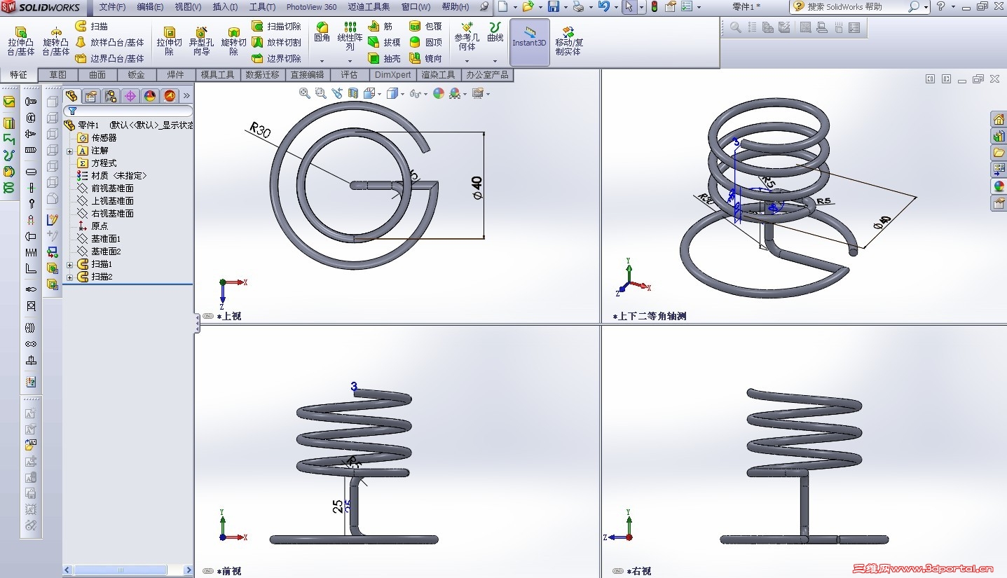Image resolution: width=1007 pixels, height=578 pixels.
Task: Open the DisplayManager color ball tab
Action: (x=149, y=96)
